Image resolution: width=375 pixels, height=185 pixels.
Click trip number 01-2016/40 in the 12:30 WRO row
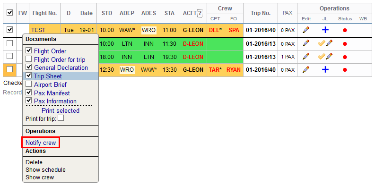tap(261, 70)
